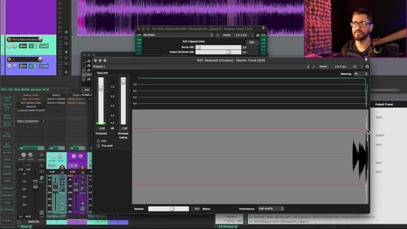Click the ALL TRACKS sidebar button
This screenshot has height=229, width=407.
[x=7, y=146]
